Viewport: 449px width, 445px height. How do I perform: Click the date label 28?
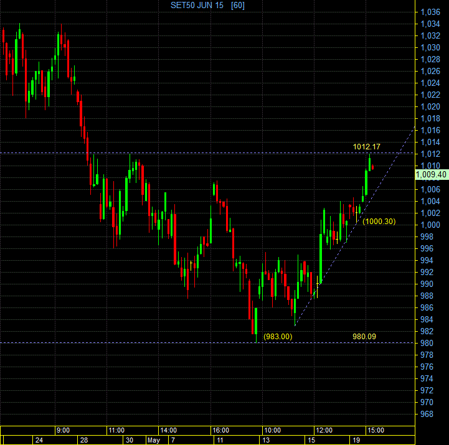(84, 440)
